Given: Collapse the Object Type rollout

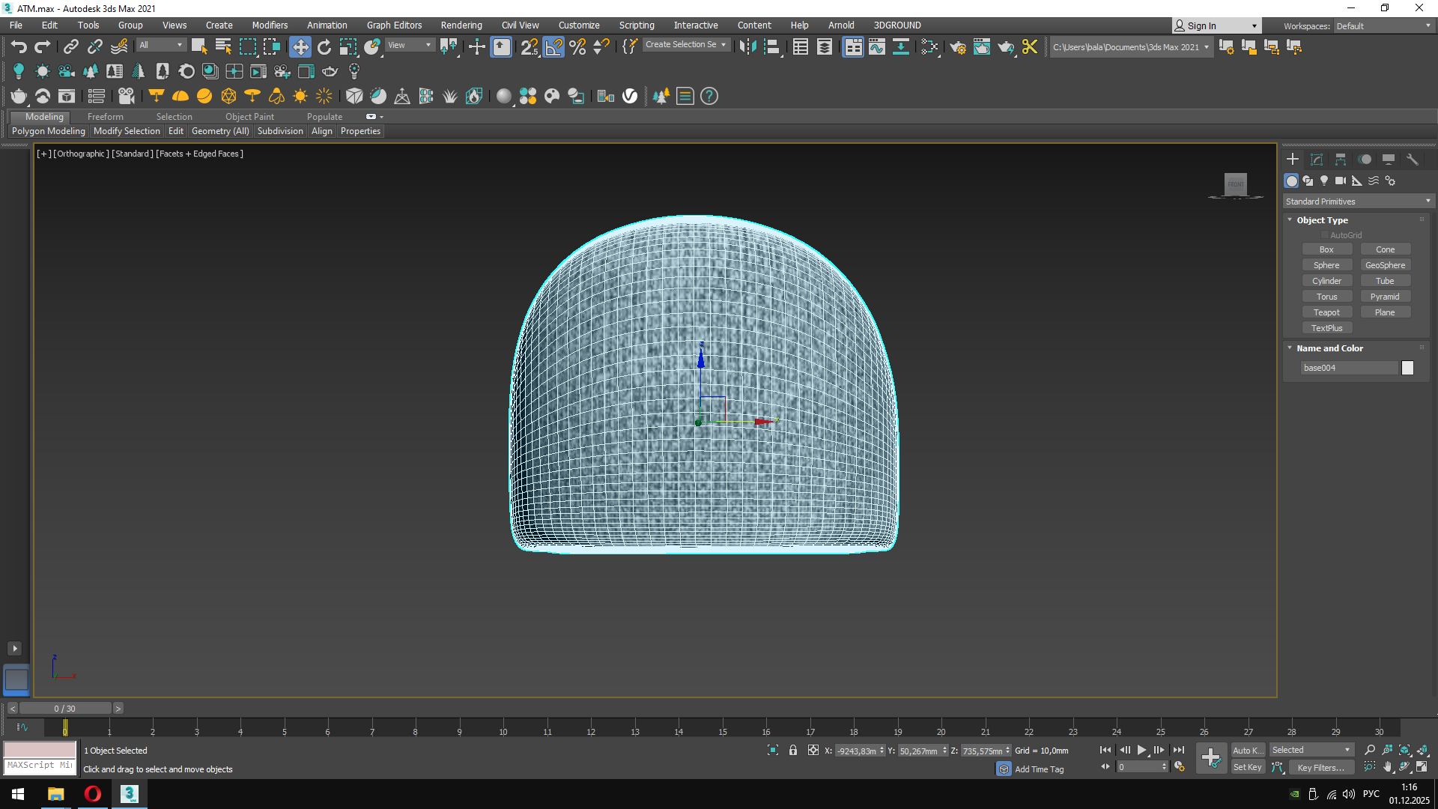Looking at the screenshot, I should tap(1322, 220).
